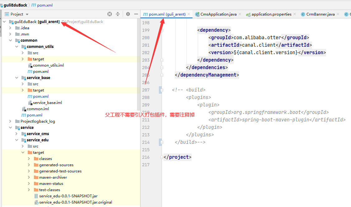Collapse the service module
The image size is (351, 207).
[x=10, y=127]
